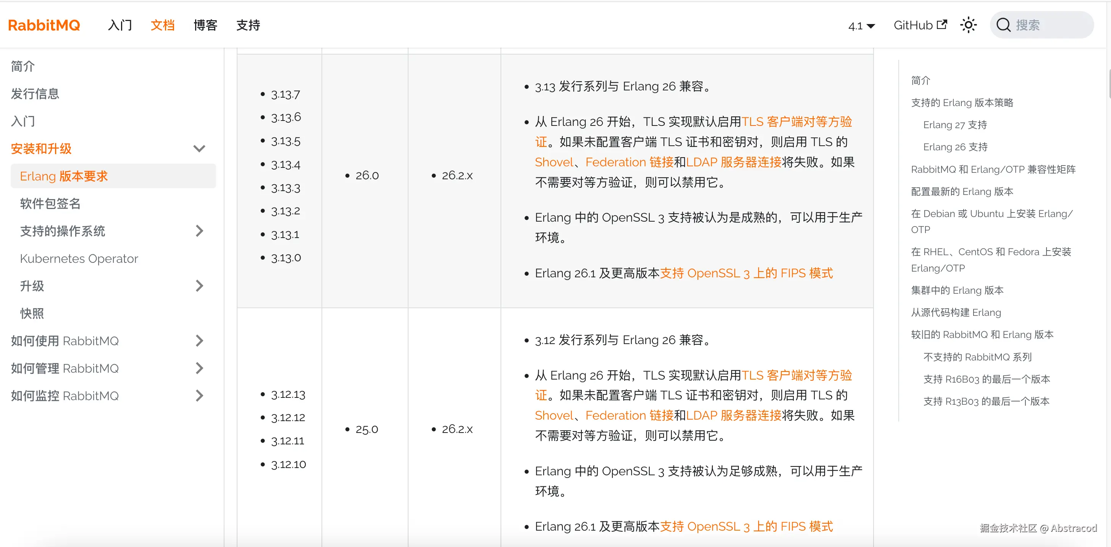Image resolution: width=1111 pixels, height=547 pixels.
Task: Open 如何管理 RabbitMQ sidebar item
Action: click(65, 368)
